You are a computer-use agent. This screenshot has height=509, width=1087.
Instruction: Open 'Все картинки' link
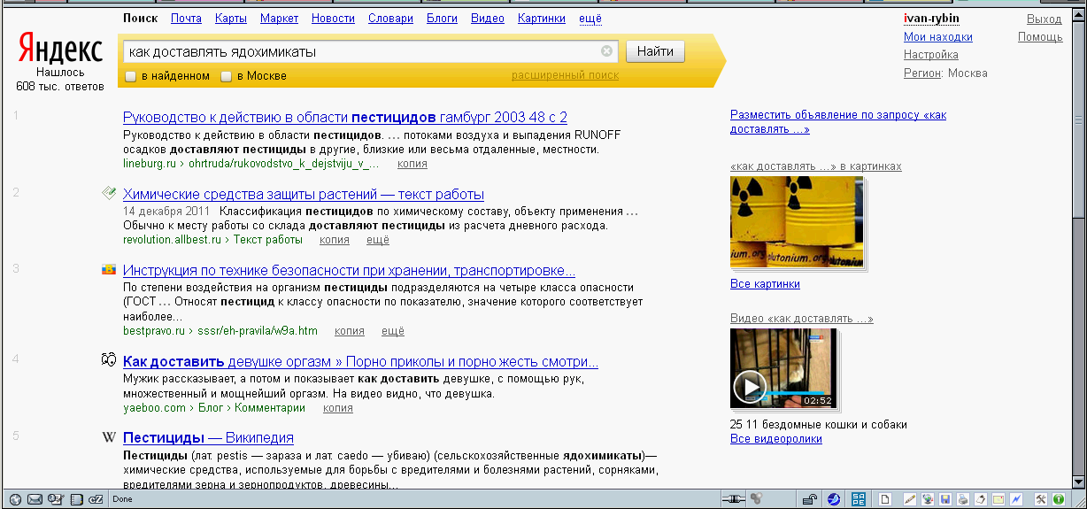click(x=765, y=284)
